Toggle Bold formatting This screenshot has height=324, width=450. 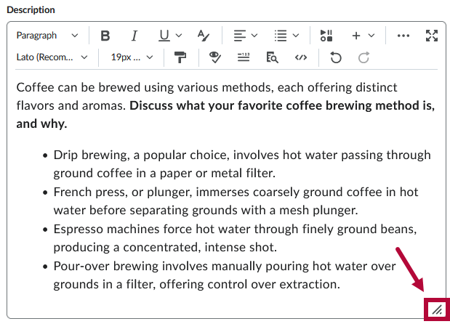click(x=105, y=36)
